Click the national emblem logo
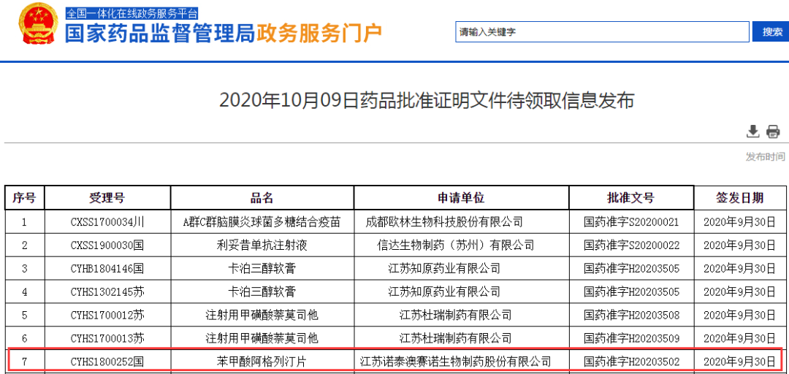This screenshot has height=374, width=789. (x=37, y=23)
